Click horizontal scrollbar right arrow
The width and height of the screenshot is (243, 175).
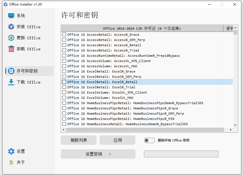click(231, 130)
